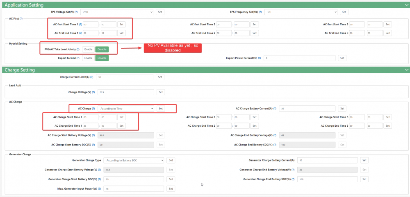The height and width of the screenshot is (197, 410).
Task: Click Set button for EPS Frequency
Action: click(344, 12)
